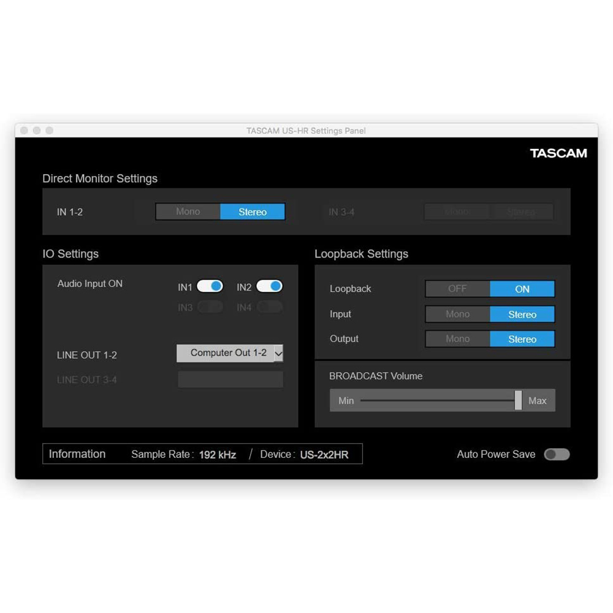Viewport: 613px width, 613px height.
Task: Enable the Auto Power Save switch
Action: (x=557, y=454)
